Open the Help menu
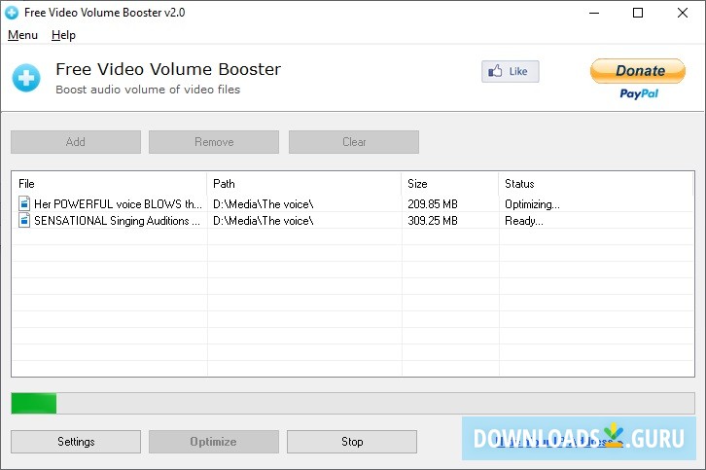Viewport: 706px width, 470px height. [x=63, y=35]
